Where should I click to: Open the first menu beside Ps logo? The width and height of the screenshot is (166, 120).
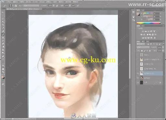(9, 2)
